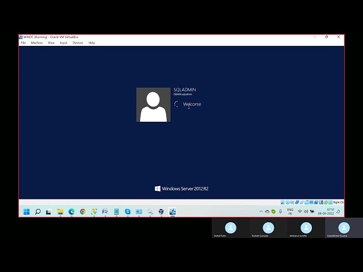Open the File menu in VirtualBox
Image resolution: width=363 pixels, height=272 pixels.
click(23, 43)
